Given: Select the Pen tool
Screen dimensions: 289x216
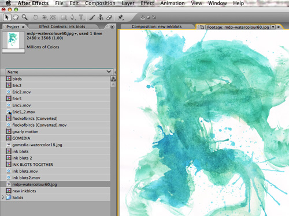Looking at the screenshot, I should (x=72, y=17).
